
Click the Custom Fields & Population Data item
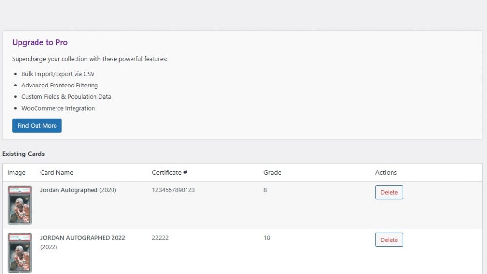[x=66, y=97]
